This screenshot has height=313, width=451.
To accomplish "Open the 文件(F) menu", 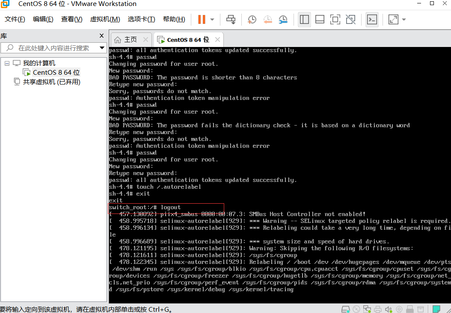I will coord(15,19).
